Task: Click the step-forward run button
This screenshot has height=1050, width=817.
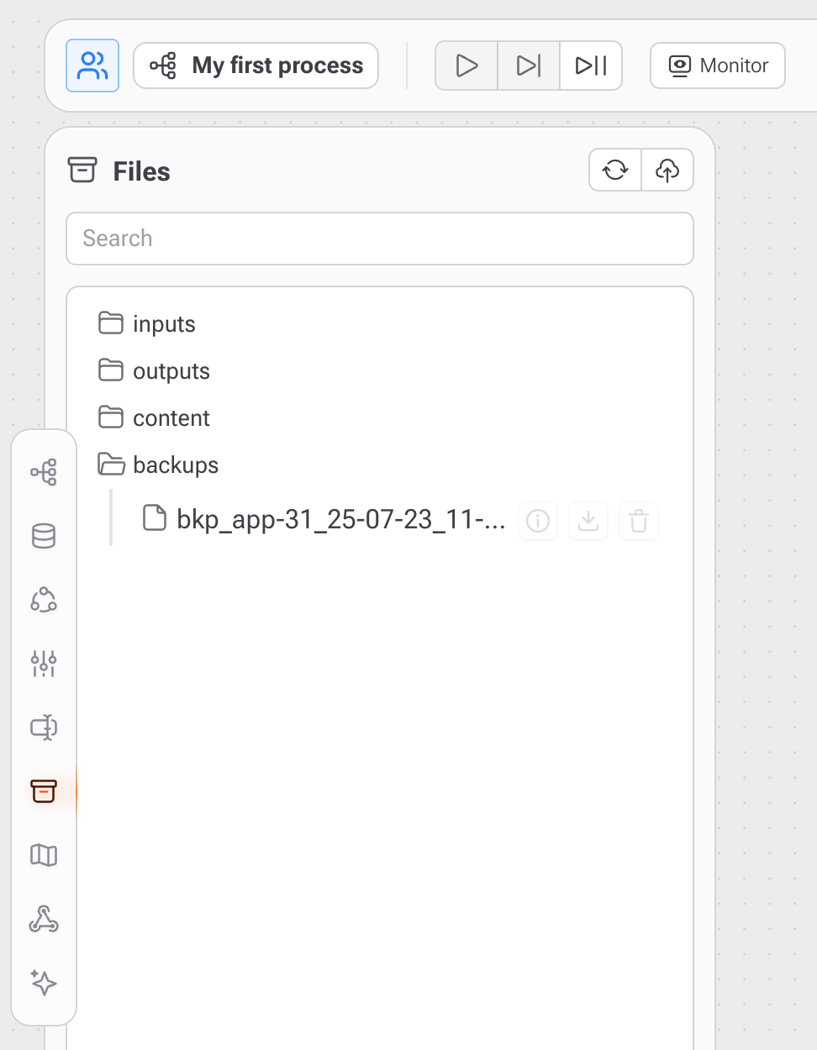Action: [529, 66]
